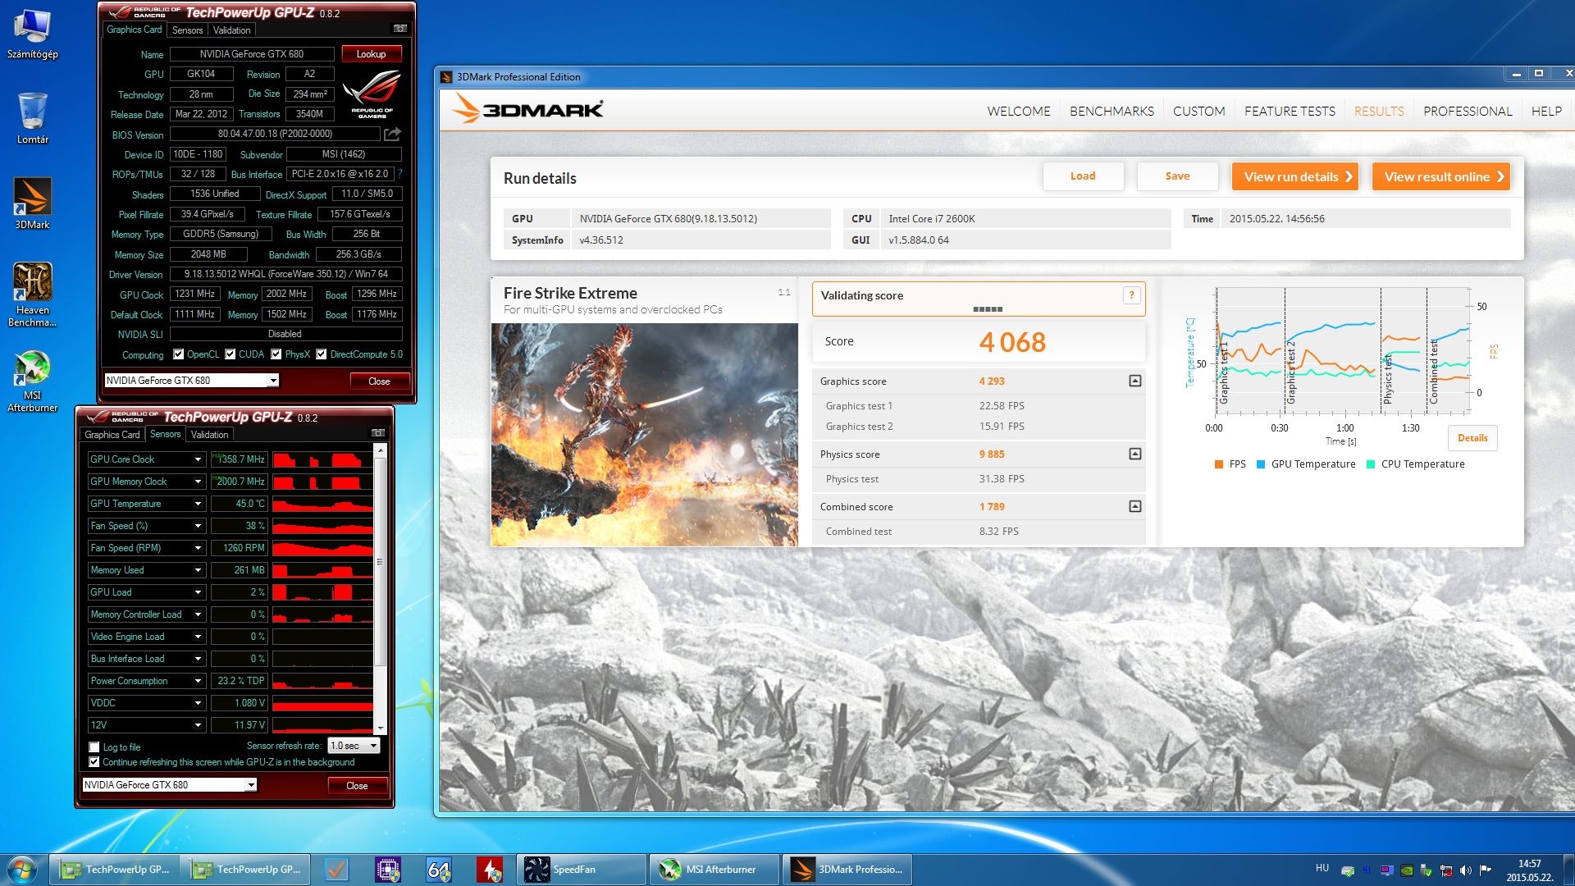Image resolution: width=1575 pixels, height=886 pixels.
Task: Click the Validating score help question icon
Action: tap(1131, 295)
